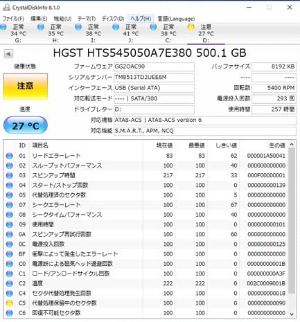
Task: Click the power on hours field 257 時間
Action: (274, 109)
